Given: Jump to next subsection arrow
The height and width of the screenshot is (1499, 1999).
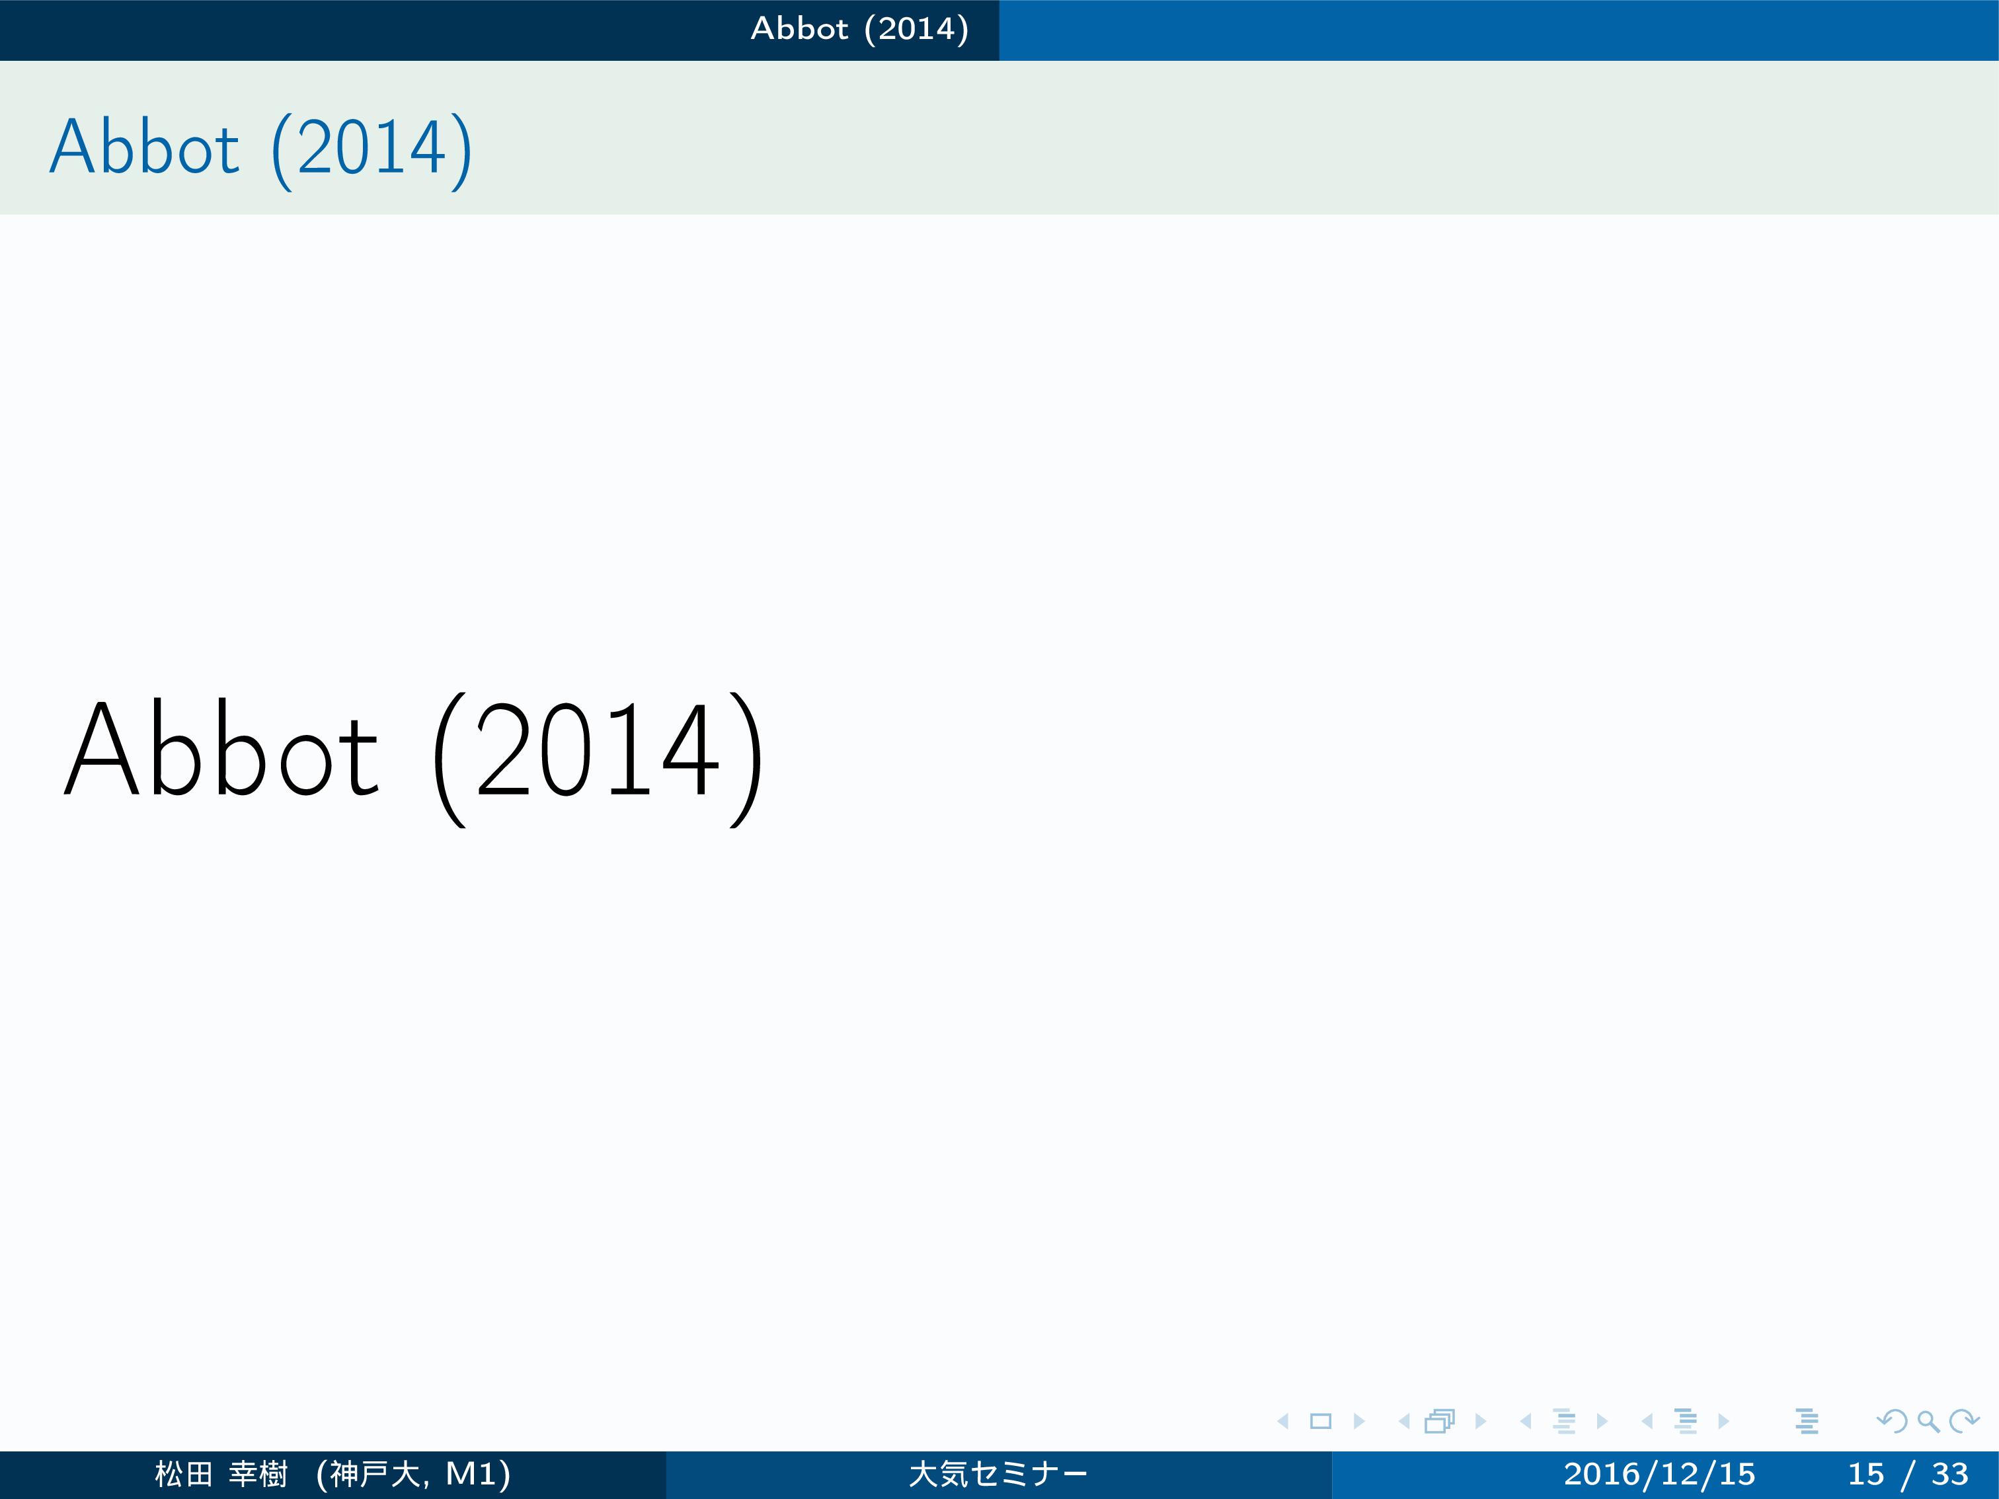Looking at the screenshot, I should click(x=1601, y=1421).
